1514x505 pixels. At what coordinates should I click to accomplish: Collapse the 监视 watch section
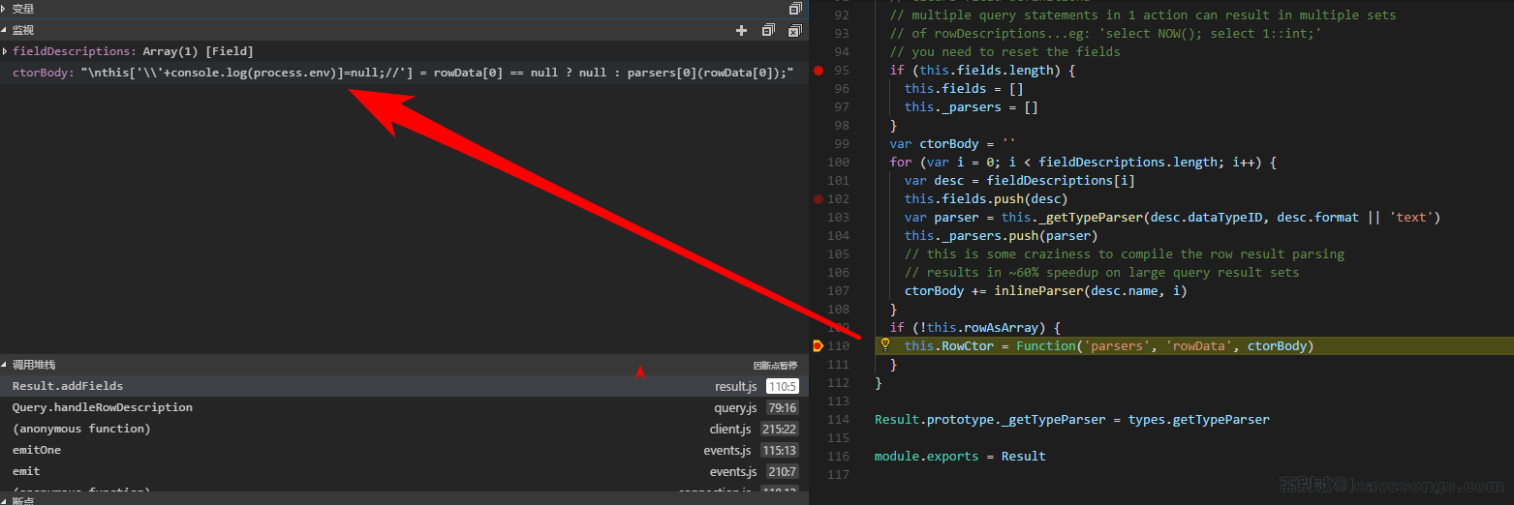23,31
